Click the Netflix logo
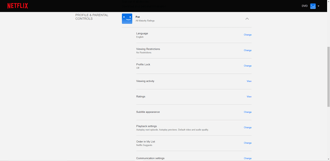This screenshot has height=161, width=330. point(18,6)
